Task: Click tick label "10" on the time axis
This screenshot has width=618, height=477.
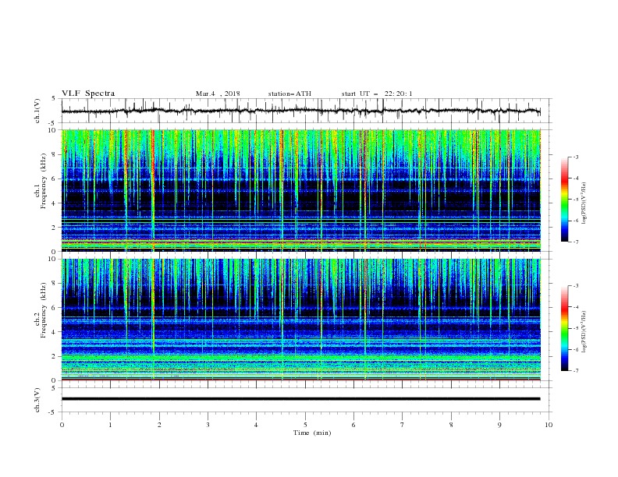Action: 549,425
